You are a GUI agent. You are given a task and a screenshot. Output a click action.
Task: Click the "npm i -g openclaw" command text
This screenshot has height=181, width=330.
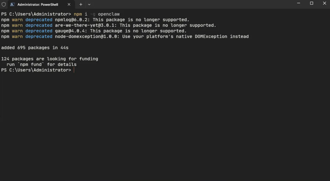(97, 14)
